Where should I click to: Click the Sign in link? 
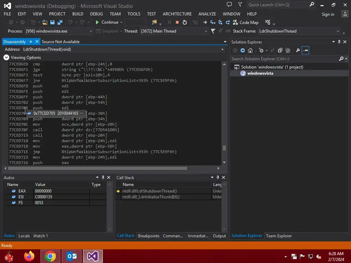point(328,14)
